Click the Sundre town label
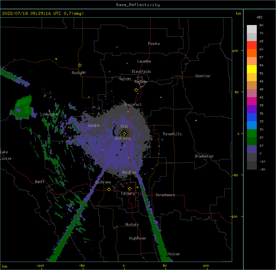The image size is (276, 270). (x=93, y=125)
